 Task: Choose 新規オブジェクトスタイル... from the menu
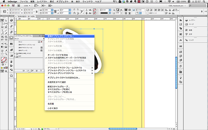[x=61, y=36]
